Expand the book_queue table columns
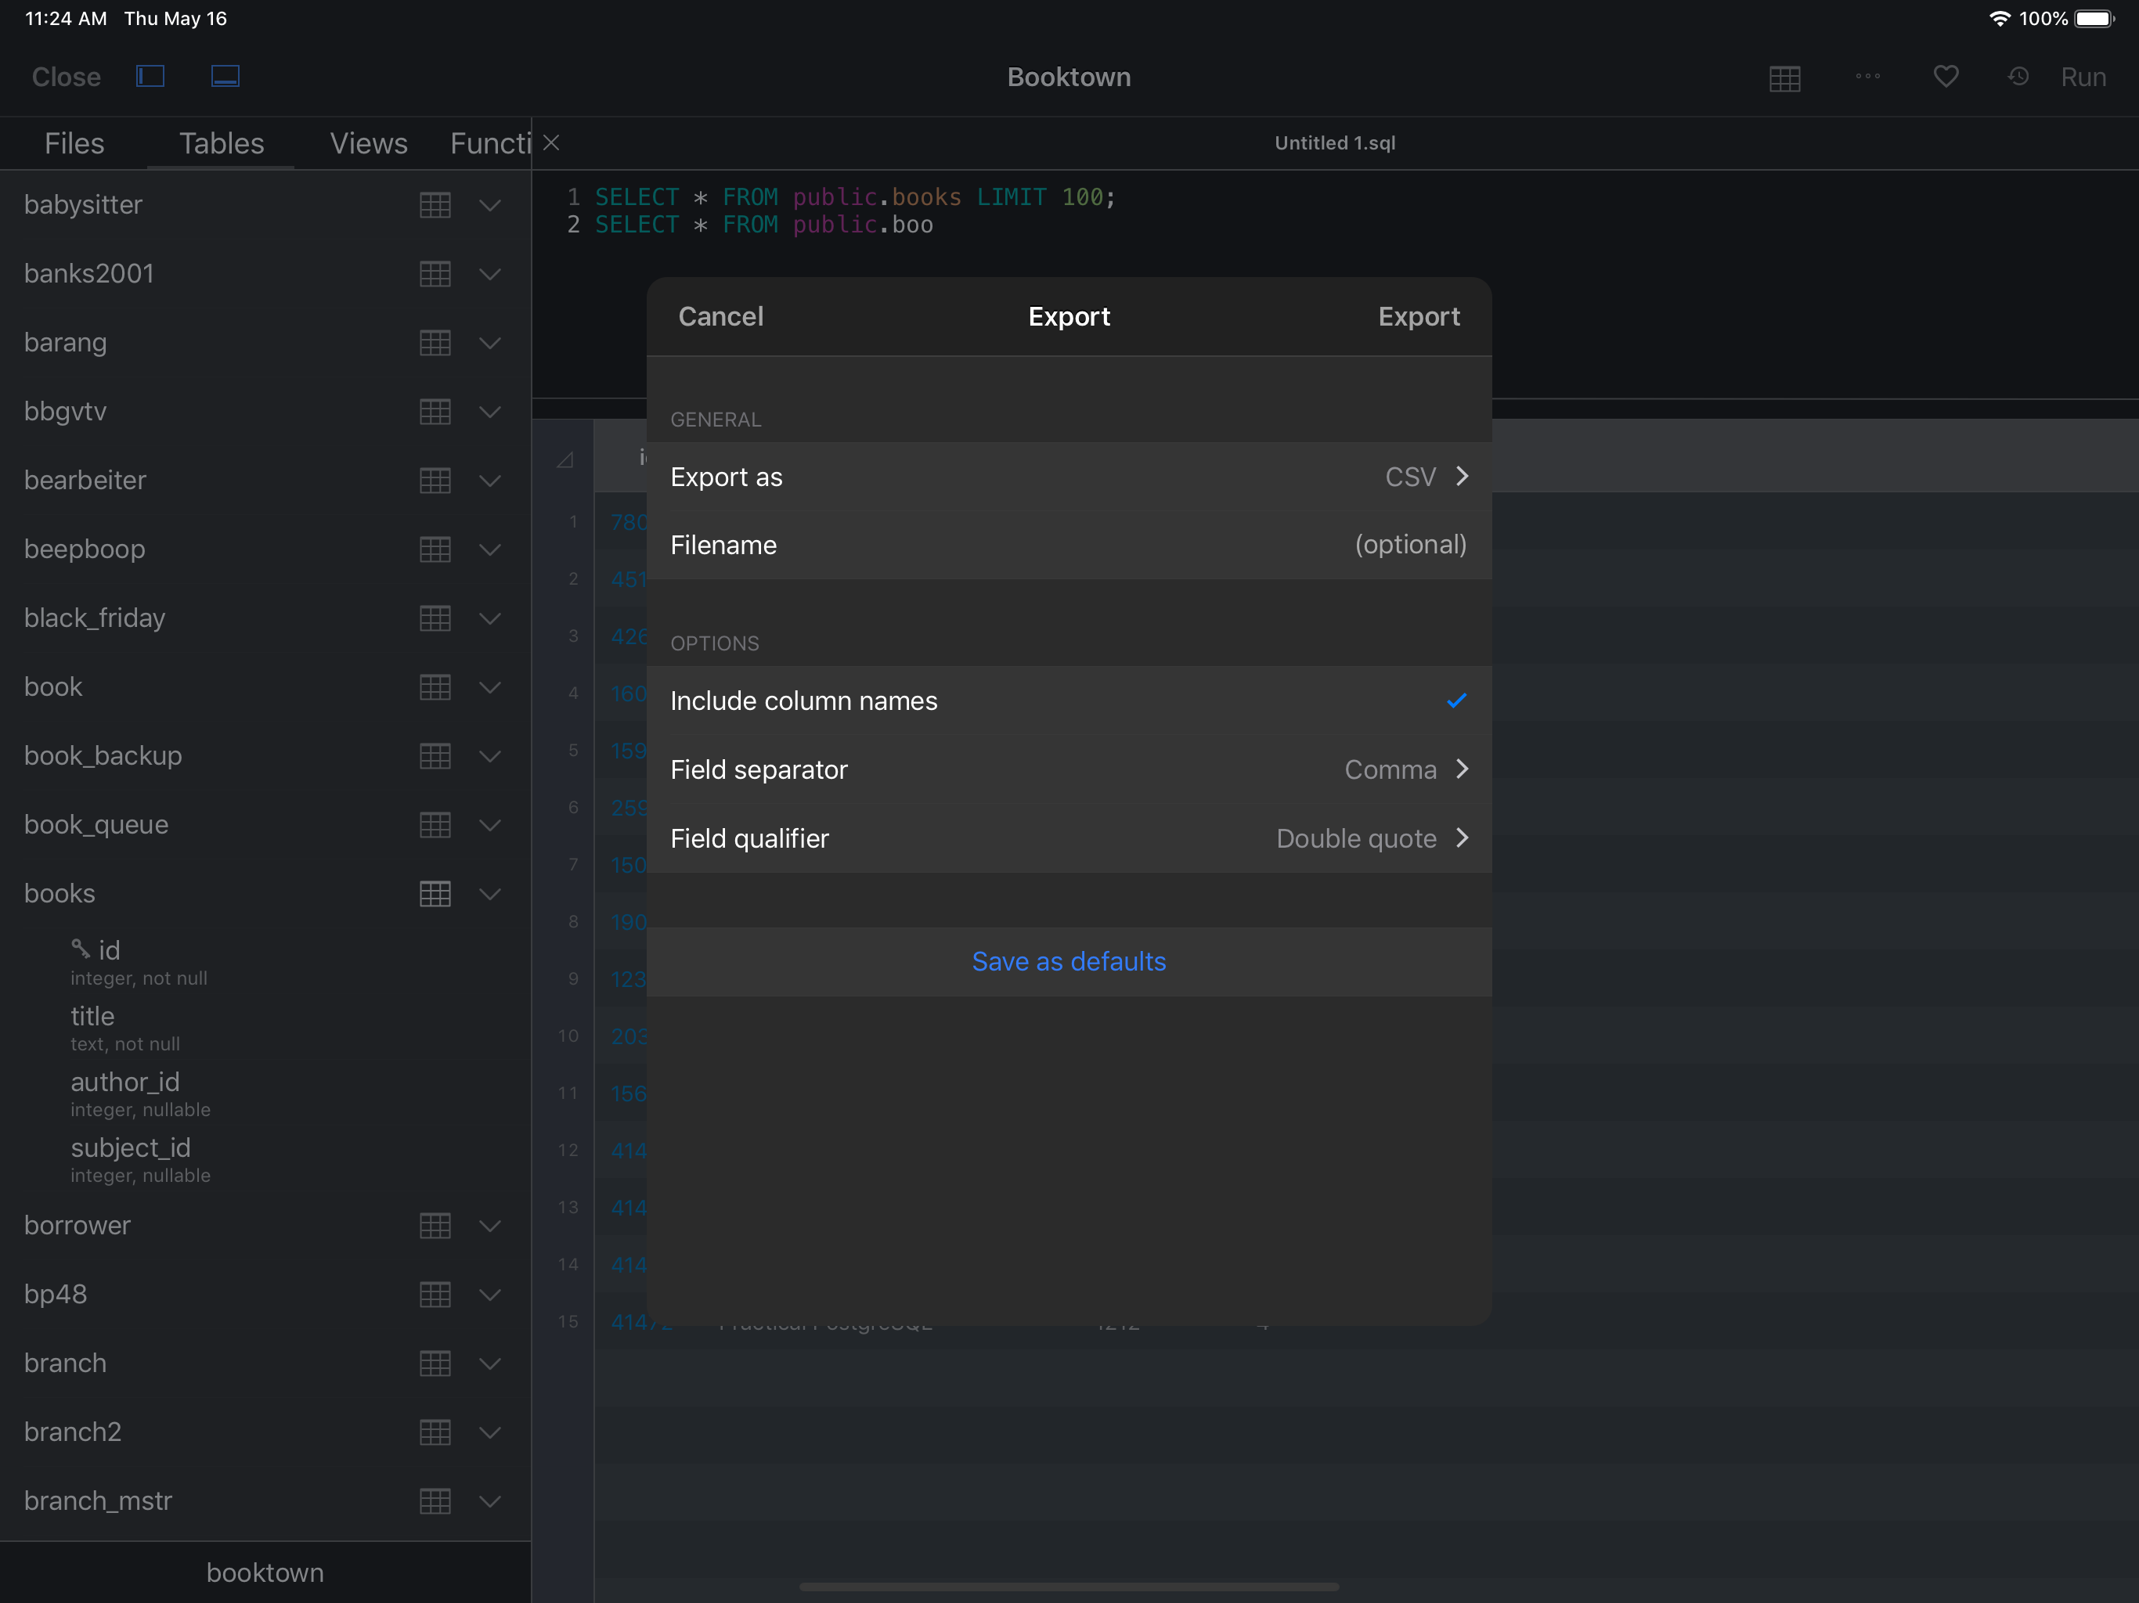Screen dimensions: 2139x1603 click(x=490, y=825)
